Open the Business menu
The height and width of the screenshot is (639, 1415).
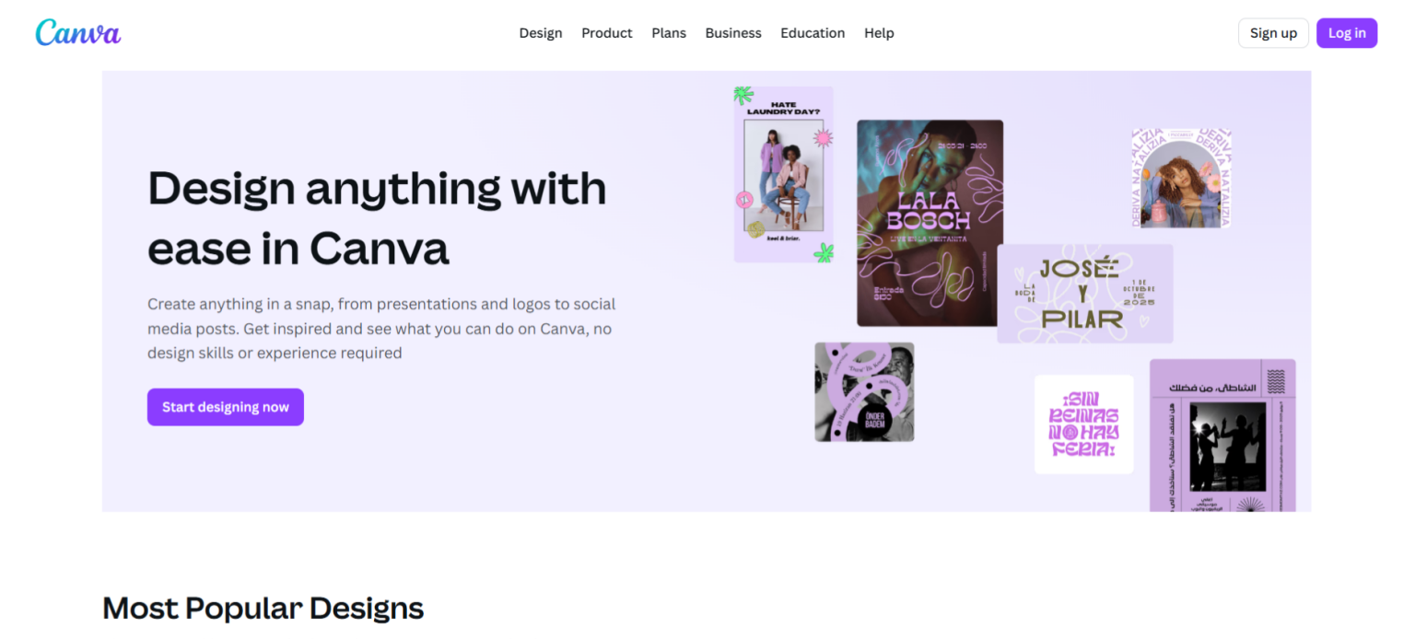pyautogui.click(x=732, y=32)
